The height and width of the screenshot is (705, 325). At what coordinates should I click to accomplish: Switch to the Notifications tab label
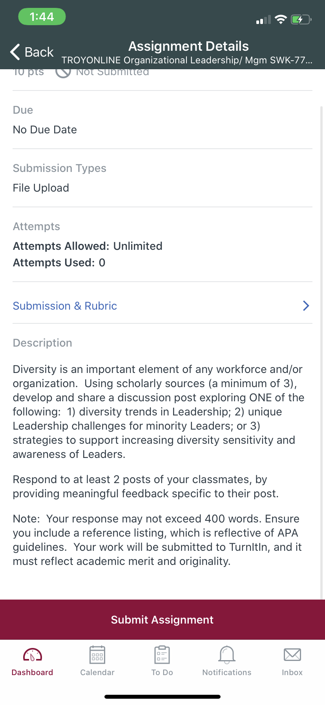click(x=227, y=672)
